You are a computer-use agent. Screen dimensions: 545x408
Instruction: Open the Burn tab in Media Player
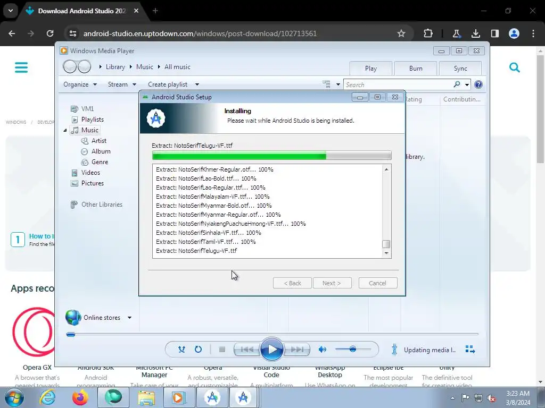pyautogui.click(x=416, y=69)
